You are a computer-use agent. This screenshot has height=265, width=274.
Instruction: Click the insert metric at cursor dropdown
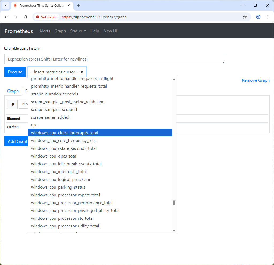[57, 72]
